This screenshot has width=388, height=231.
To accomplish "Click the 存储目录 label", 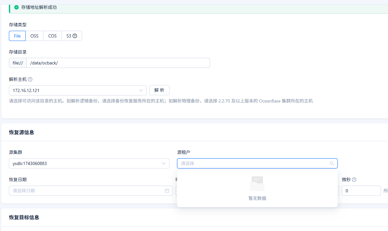I will [x=18, y=52].
